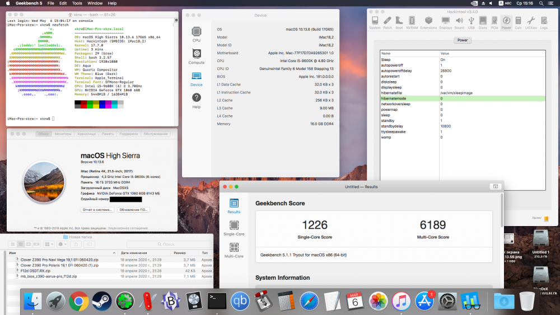Open Safari from the Dock

coord(309,302)
